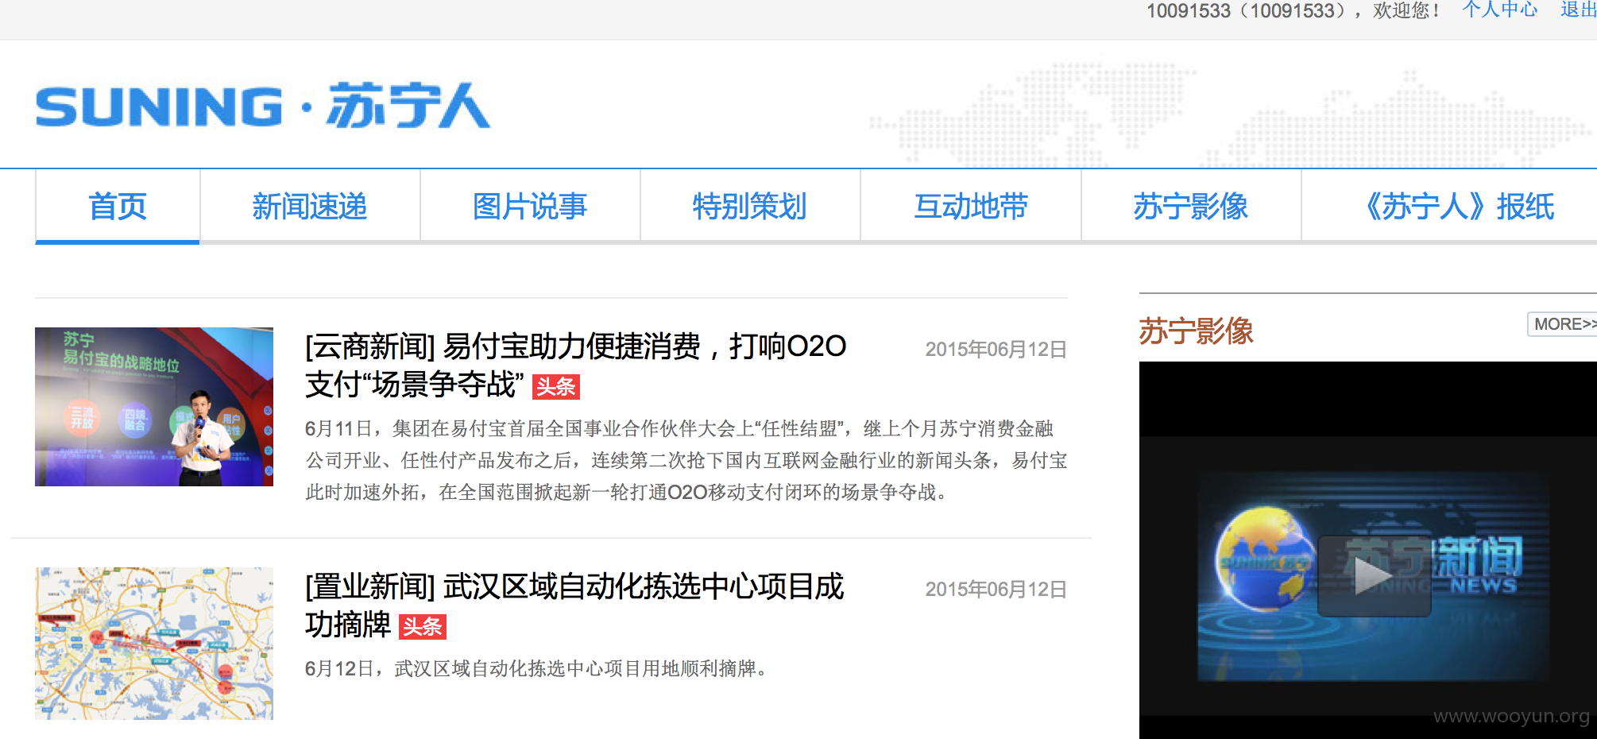Select the 特别策划 tab
Image resolution: width=1597 pixels, height=739 pixels.
tap(750, 207)
